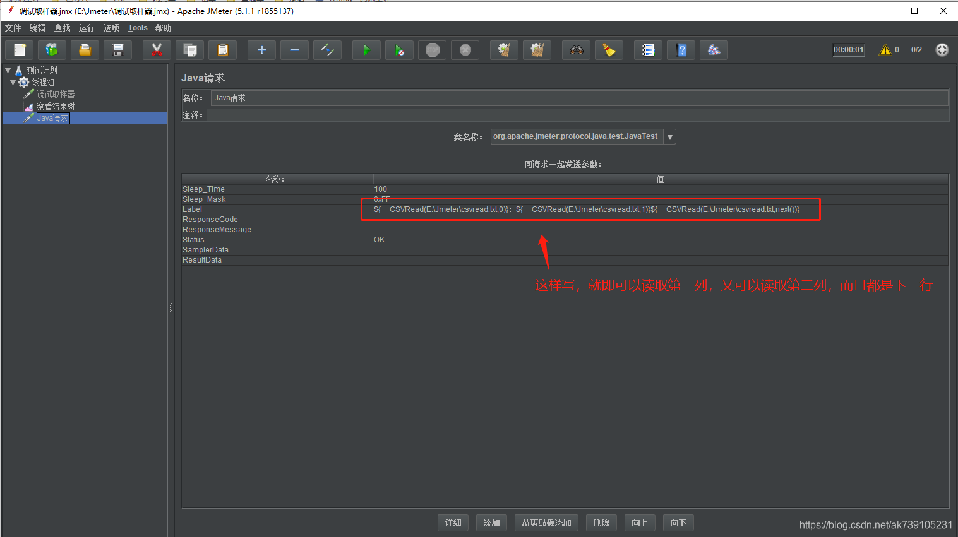Image resolution: width=958 pixels, height=537 pixels.
Task: Open the 选项 menu
Action: [111, 28]
